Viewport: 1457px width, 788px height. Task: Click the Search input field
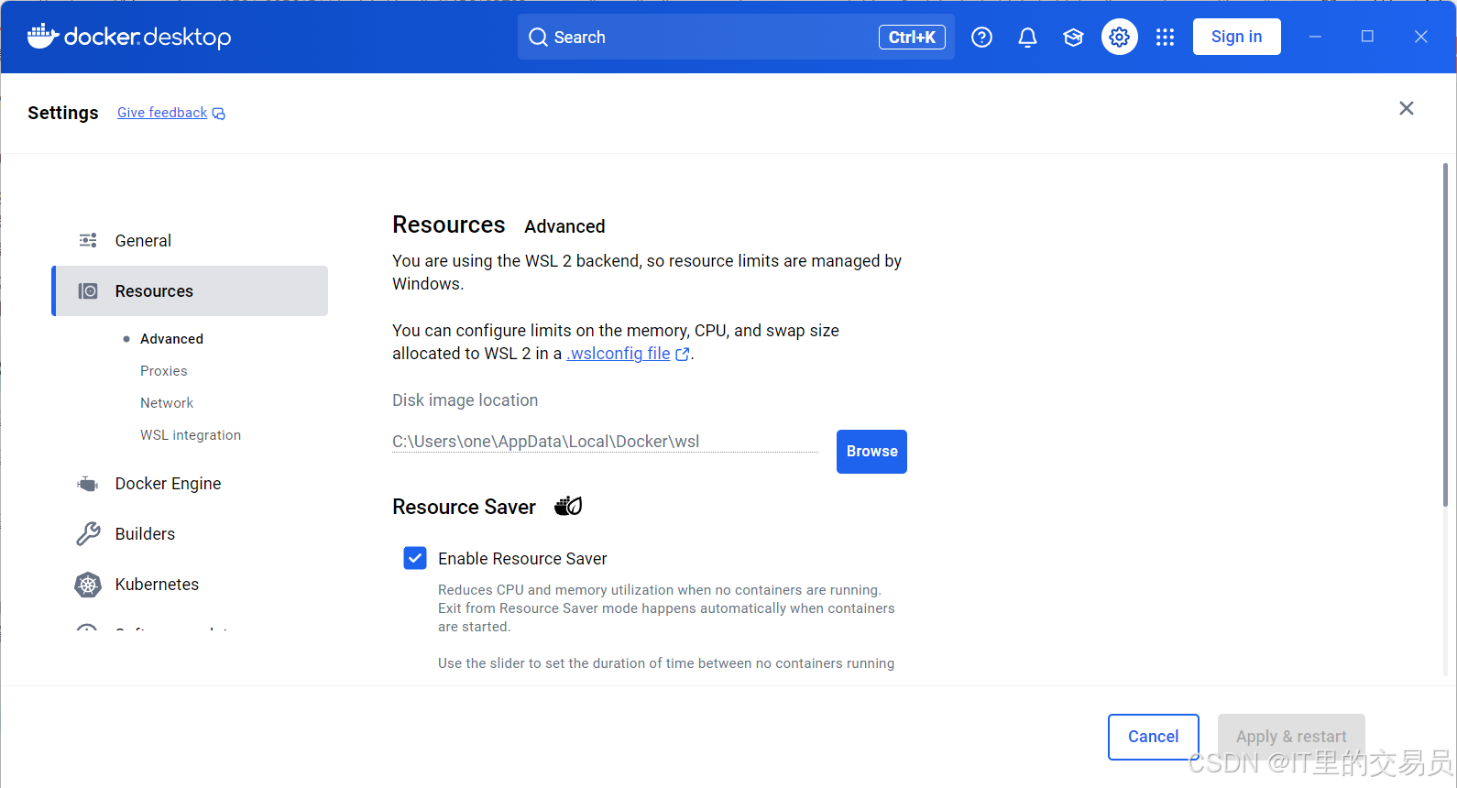[x=736, y=37]
